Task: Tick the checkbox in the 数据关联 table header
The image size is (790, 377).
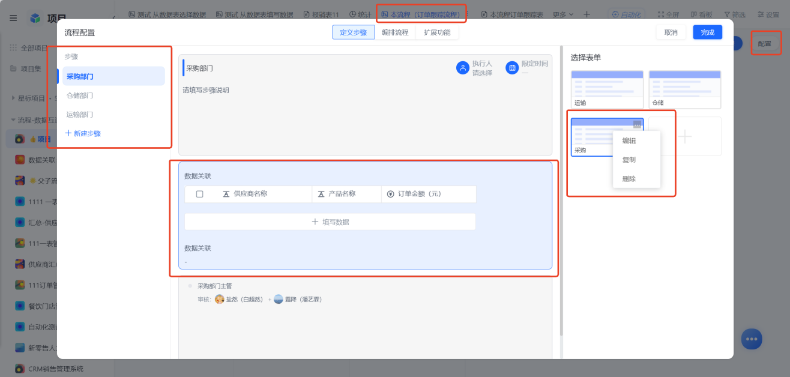Action: point(200,194)
